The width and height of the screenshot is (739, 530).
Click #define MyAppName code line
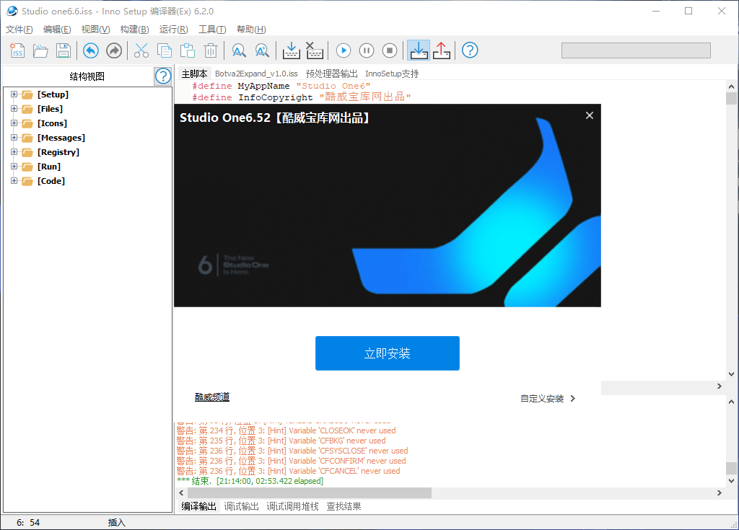pos(281,86)
